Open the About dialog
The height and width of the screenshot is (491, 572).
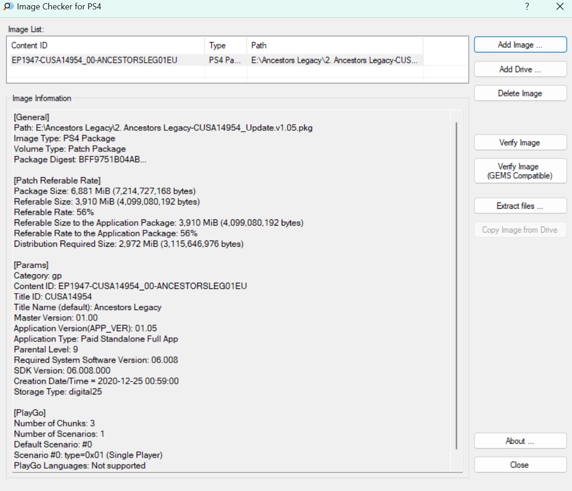(x=520, y=441)
